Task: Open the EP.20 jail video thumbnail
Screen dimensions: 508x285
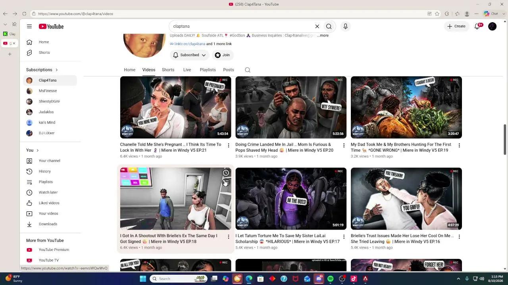Action: 291,107
